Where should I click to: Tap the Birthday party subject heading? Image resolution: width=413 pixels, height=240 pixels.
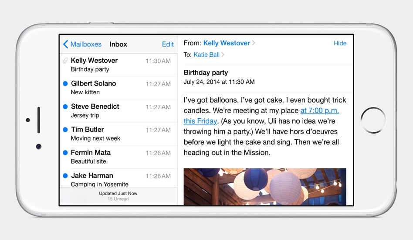coord(206,72)
